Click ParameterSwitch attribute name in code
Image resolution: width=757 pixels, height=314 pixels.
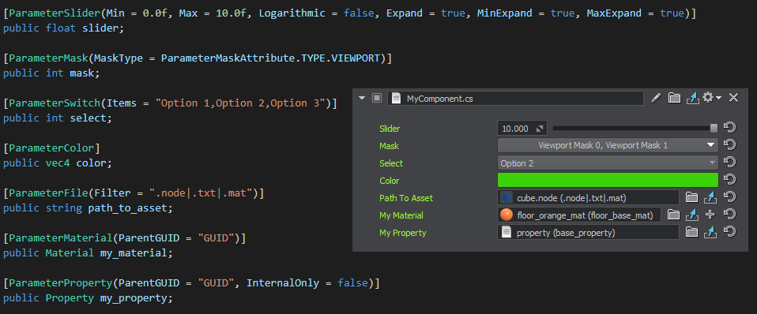tap(55, 103)
